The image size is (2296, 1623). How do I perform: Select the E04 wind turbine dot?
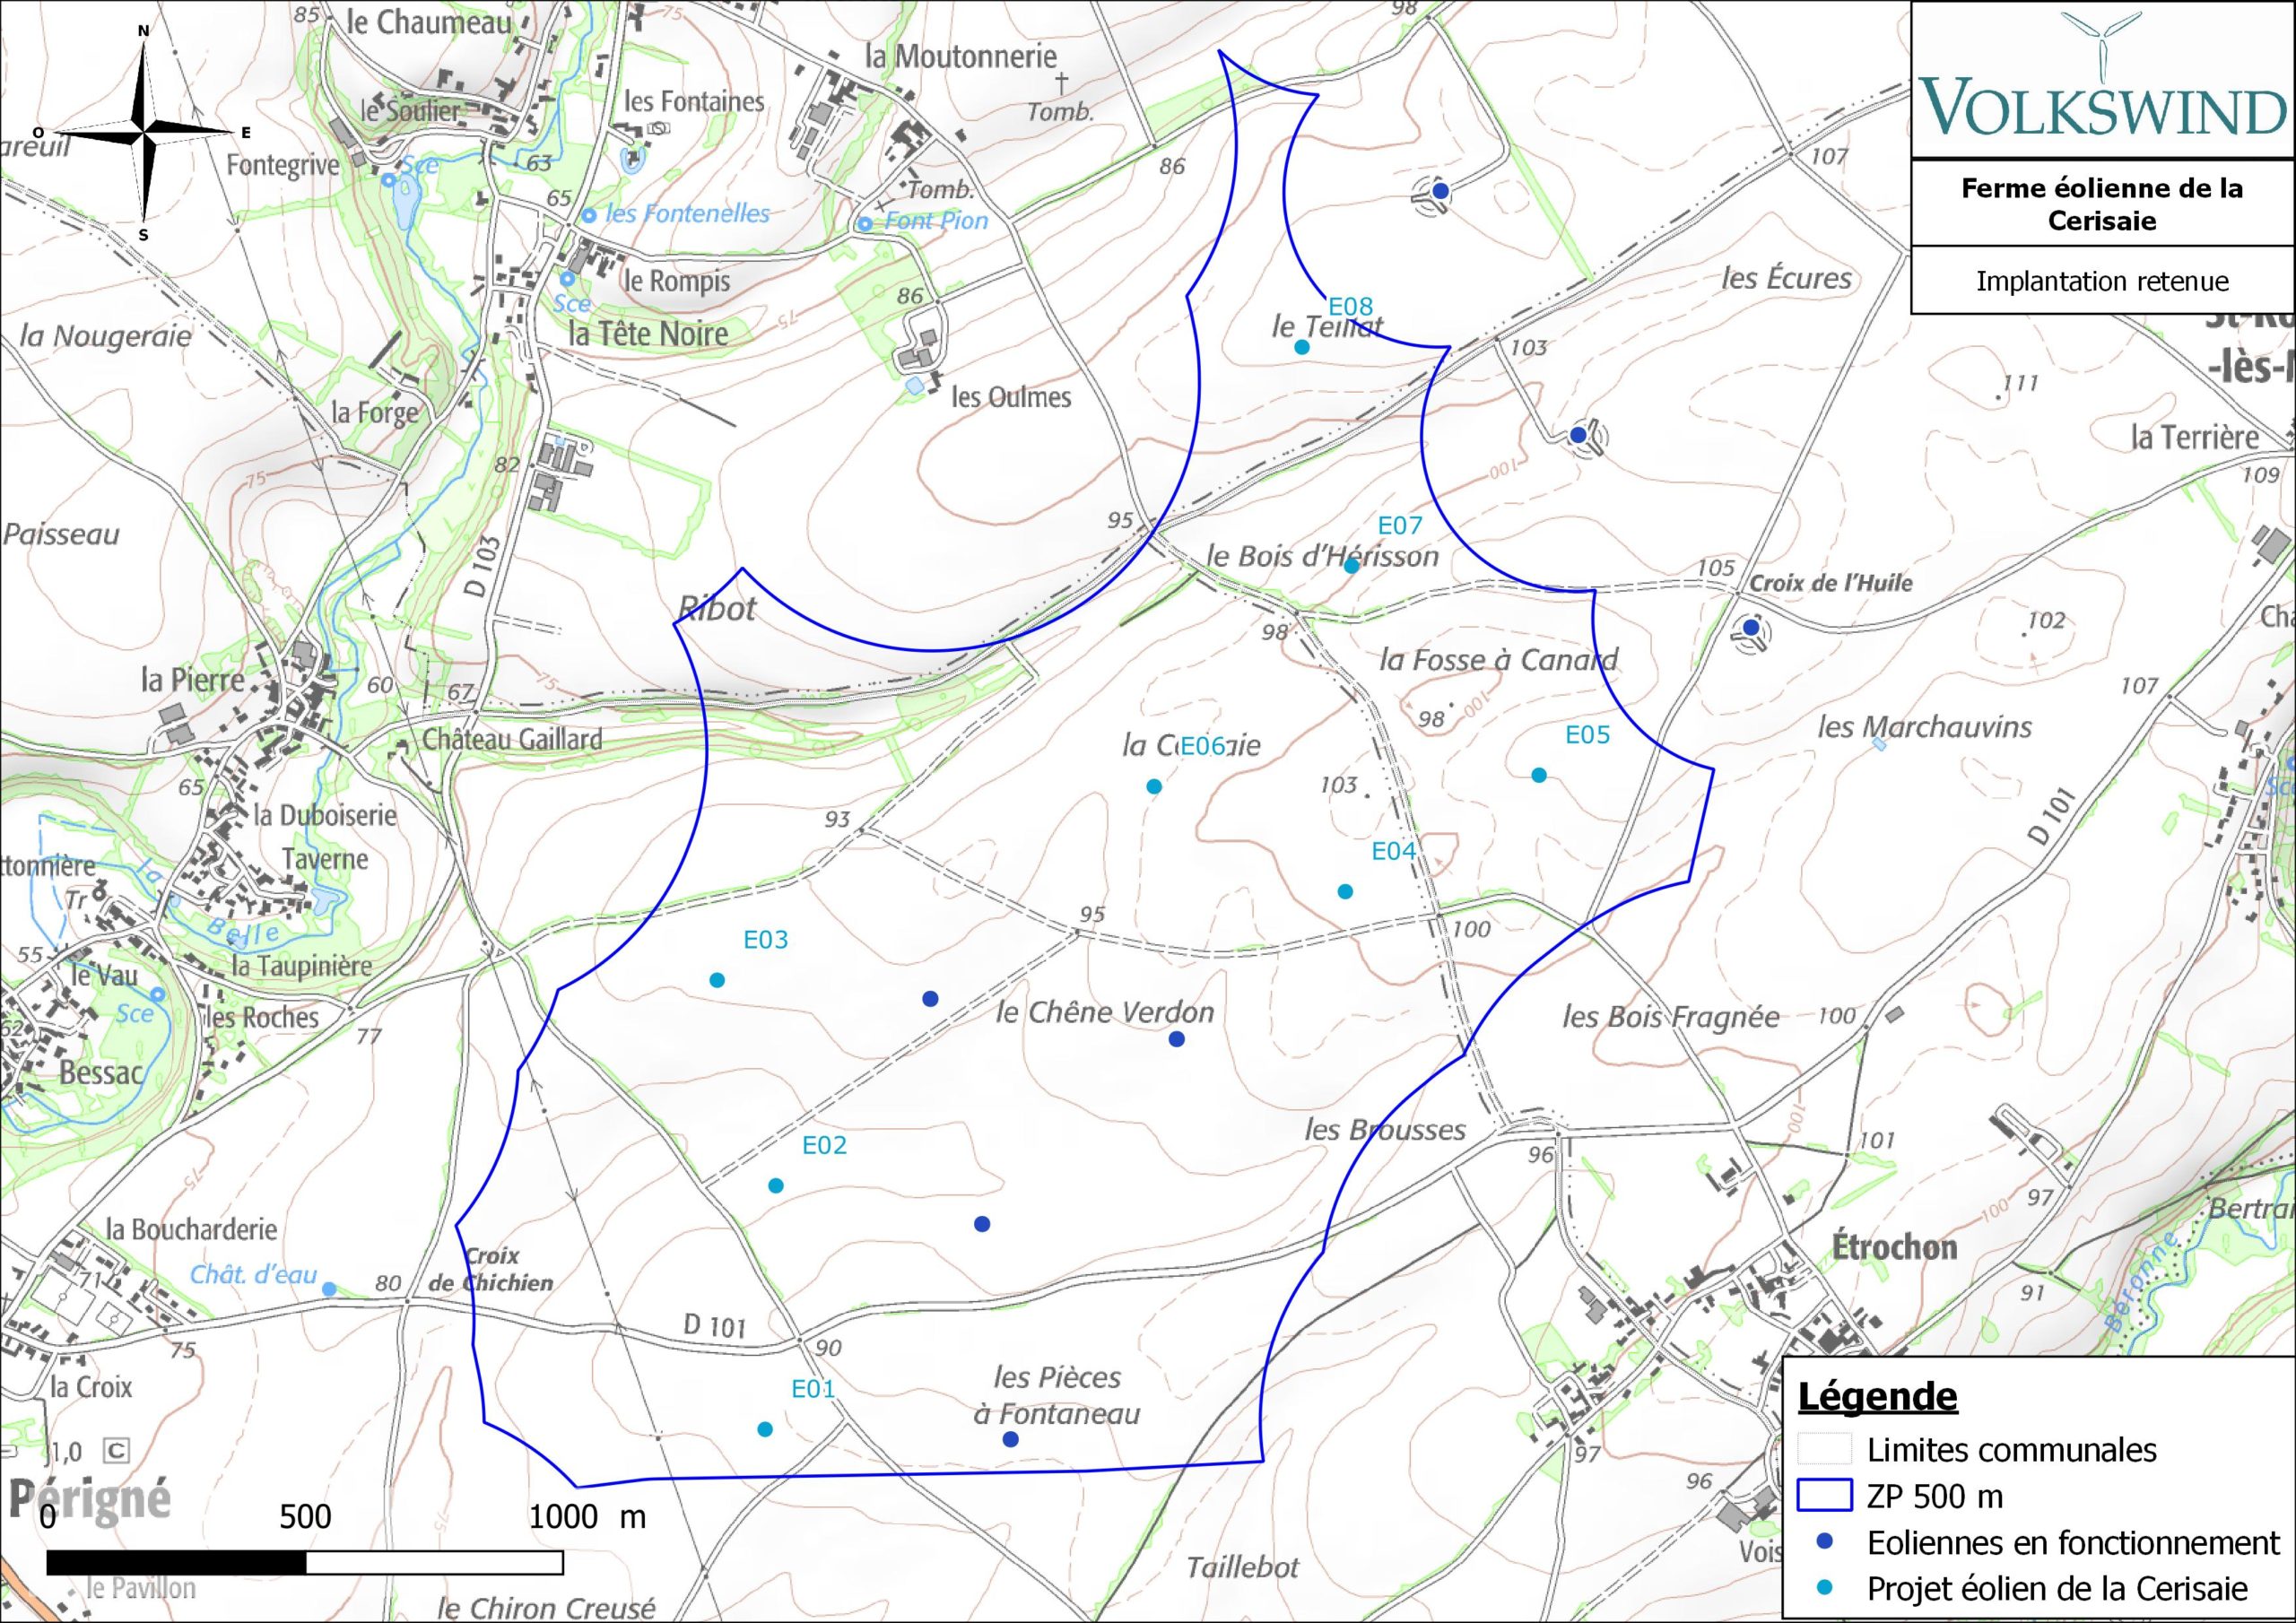(x=1345, y=891)
